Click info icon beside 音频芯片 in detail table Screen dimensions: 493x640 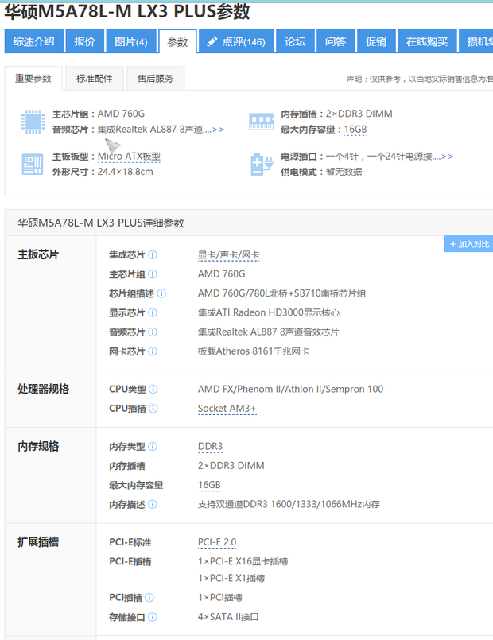[x=153, y=332]
